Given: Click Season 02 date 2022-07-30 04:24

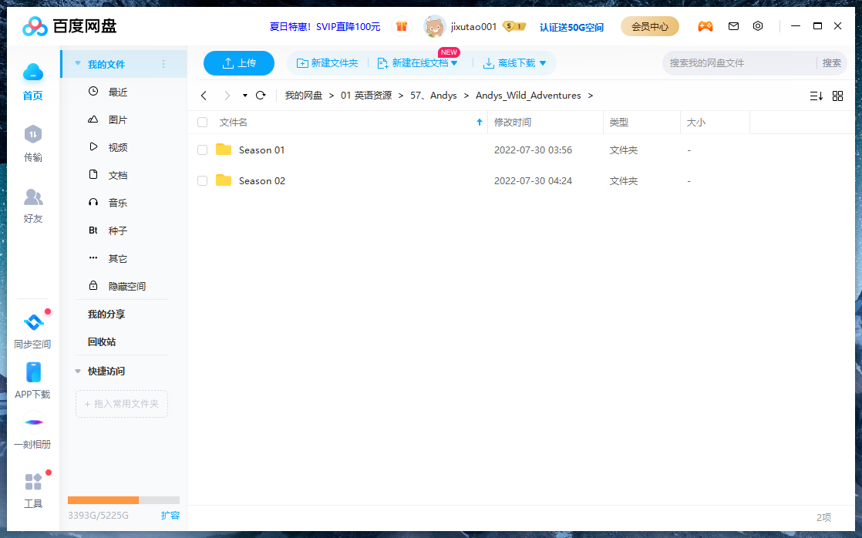Looking at the screenshot, I should point(534,181).
